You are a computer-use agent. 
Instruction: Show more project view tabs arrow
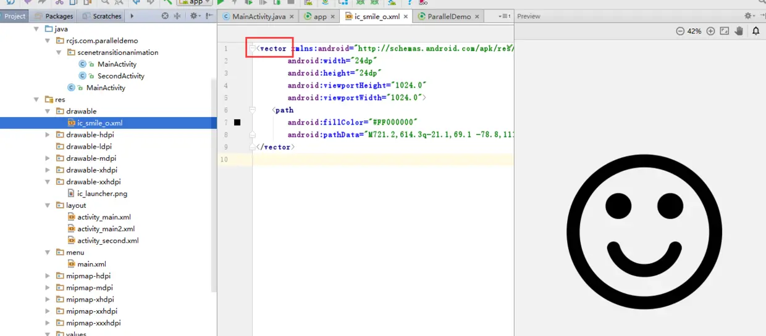pyautogui.click(x=131, y=16)
